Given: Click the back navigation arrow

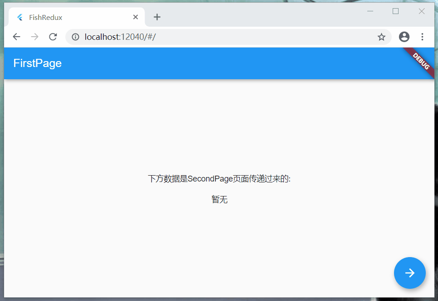Looking at the screenshot, I should [x=16, y=37].
